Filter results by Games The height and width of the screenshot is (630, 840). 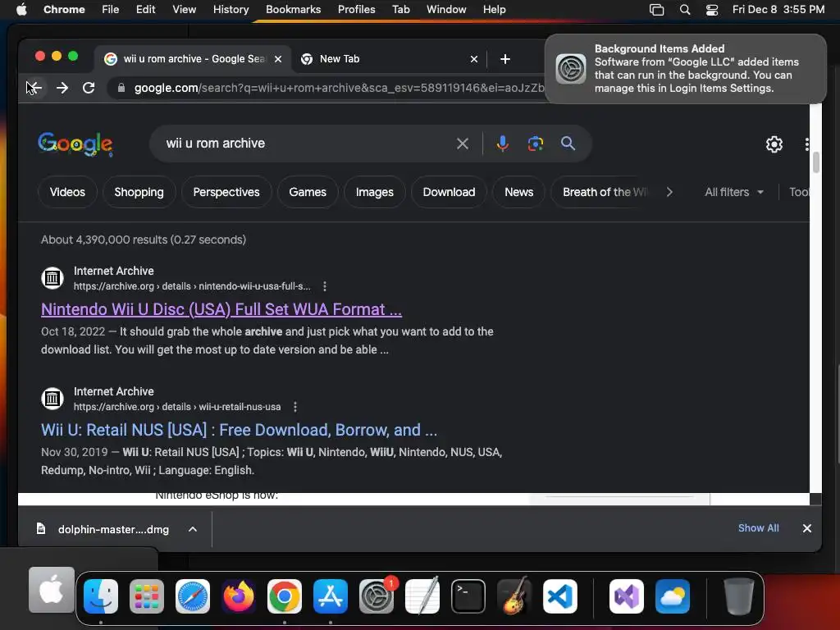[x=308, y=192]
